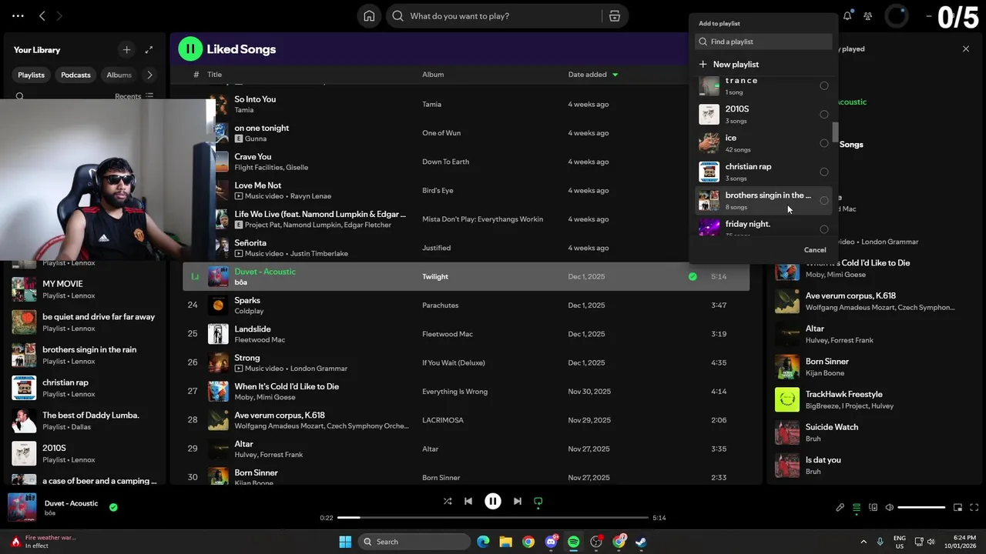The width and height of the screenshot is (986, 554).
Task: Enter full screen via player bar icon
Action: pos(974,507)
